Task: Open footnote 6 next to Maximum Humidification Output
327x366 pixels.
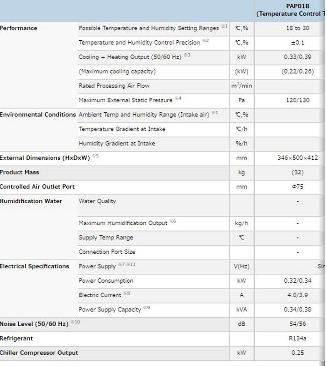Action: click(172, 221)
